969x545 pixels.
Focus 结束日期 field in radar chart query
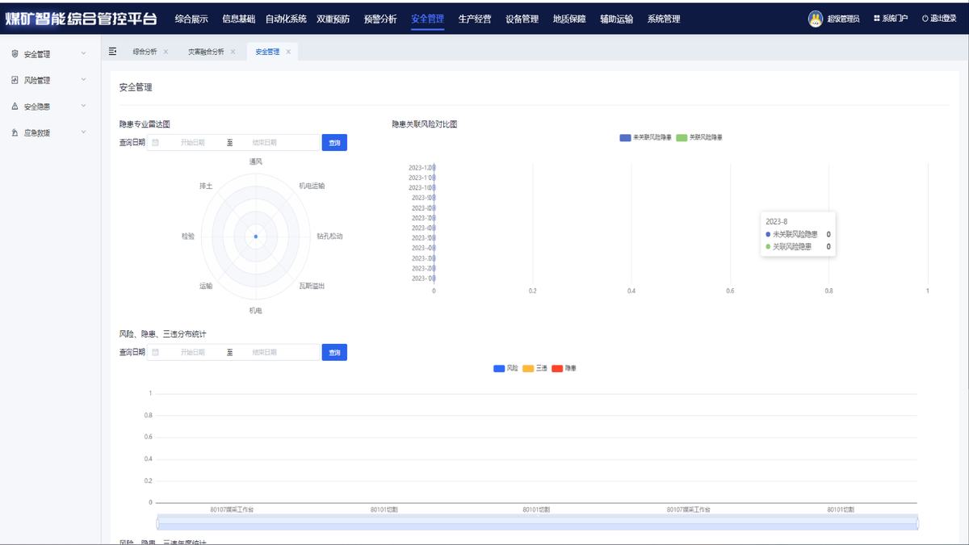pyautogui.click(x=264, y=142)
